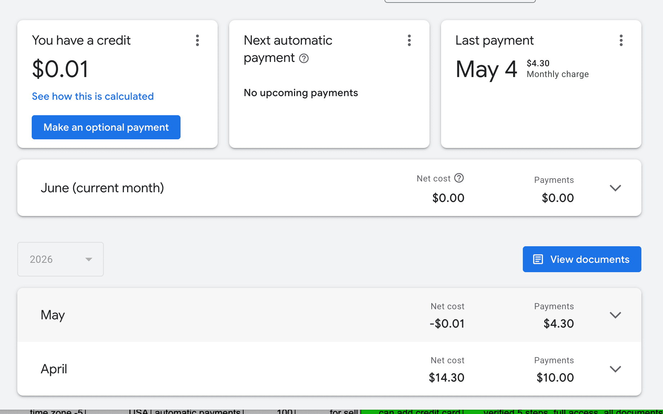
Task: Click 'Monthly charge' label
Action: coord(558,74)
